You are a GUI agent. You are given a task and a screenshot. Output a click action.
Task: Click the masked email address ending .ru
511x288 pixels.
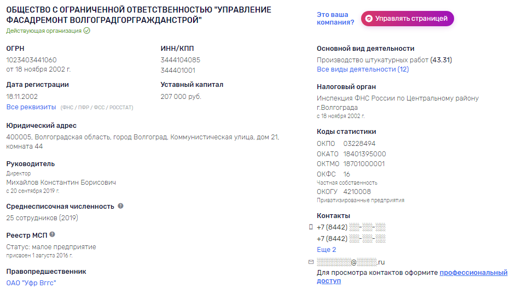click(x=351, y=262)
